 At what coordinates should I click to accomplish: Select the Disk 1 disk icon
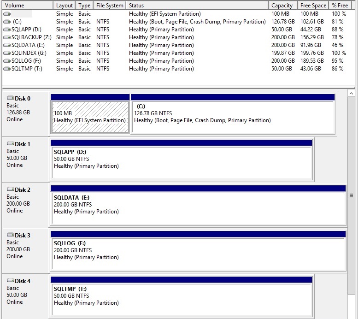[11, 144]
